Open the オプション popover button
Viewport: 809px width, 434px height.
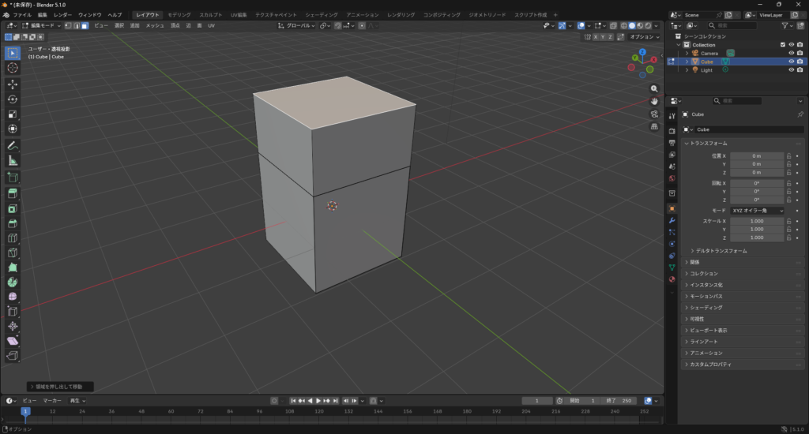pos(644,37)
